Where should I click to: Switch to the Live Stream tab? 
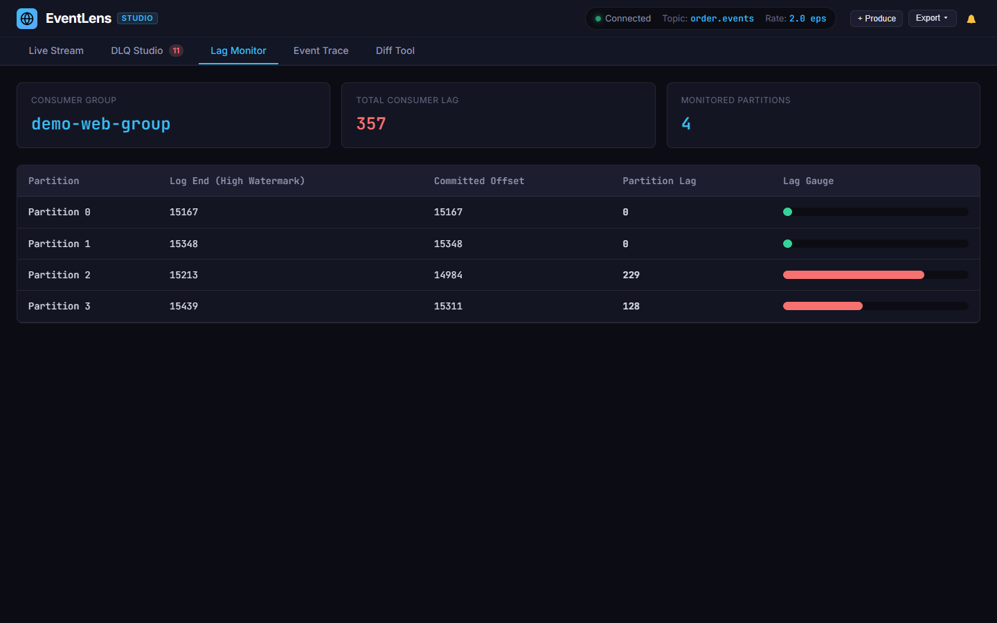(x=56, y=51)
